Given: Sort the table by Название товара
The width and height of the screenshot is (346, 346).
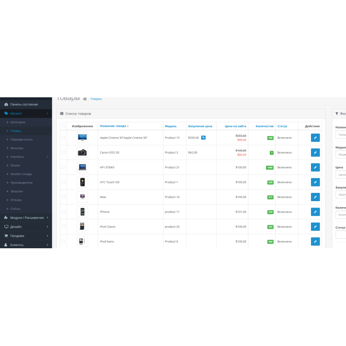Looking at the screenshot, I should point(114,126).
